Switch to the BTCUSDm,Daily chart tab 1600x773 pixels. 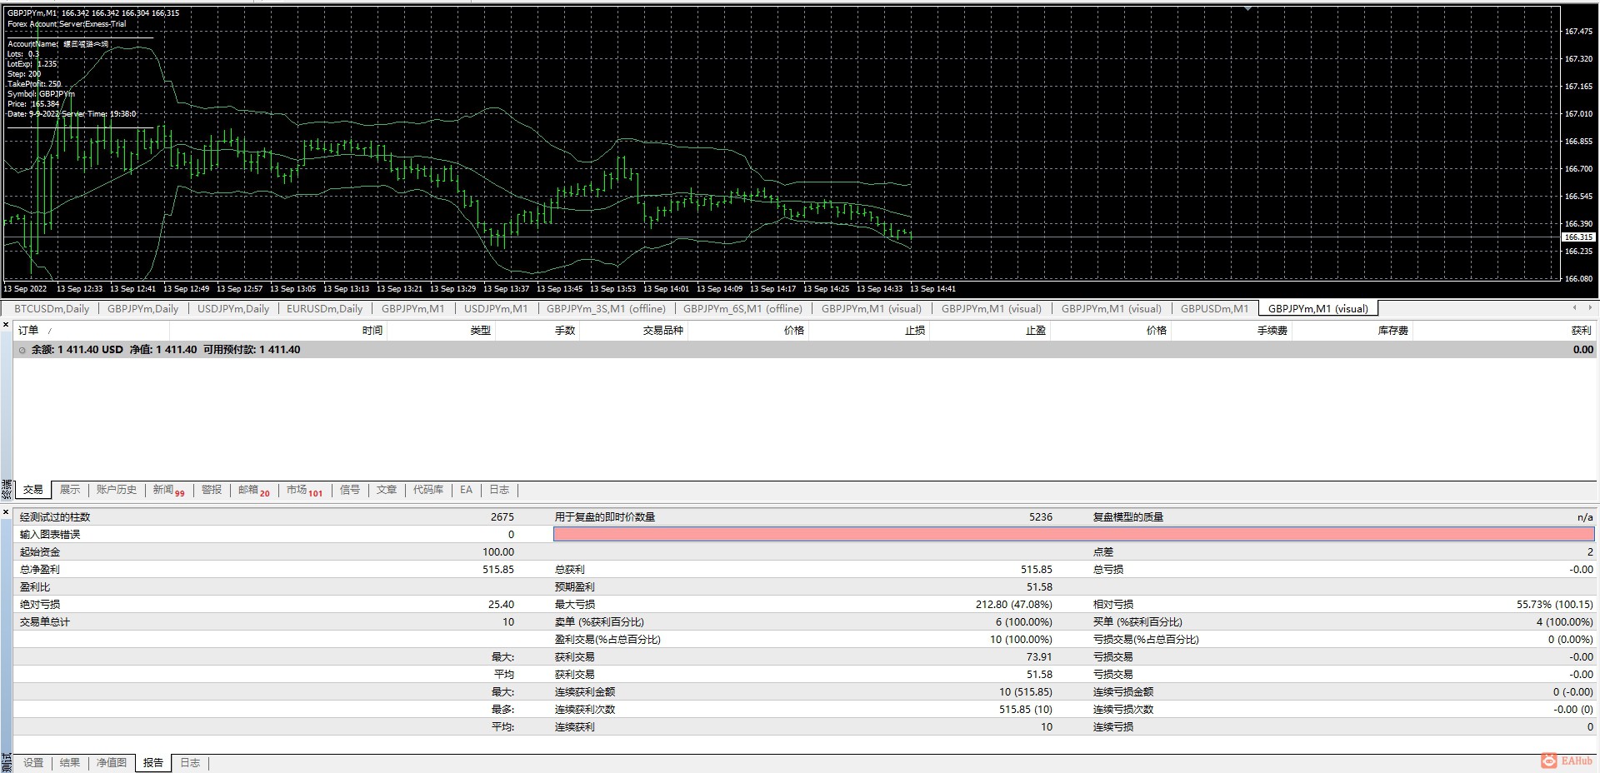click(52, 308)
